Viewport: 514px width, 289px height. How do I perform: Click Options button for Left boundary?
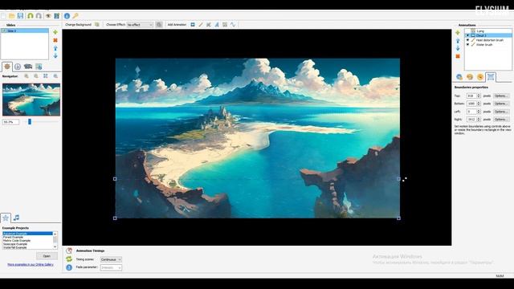tap(501, 112)
